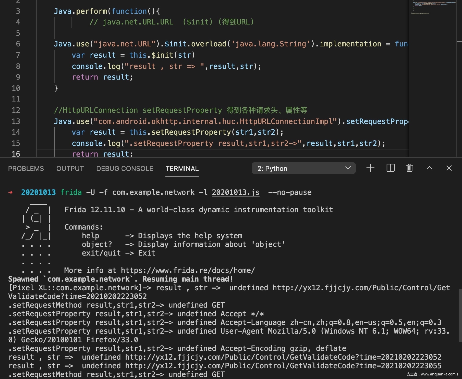Open the '2: Python' terminal selector dropdown
Viewport: 462px width, 379px height.
pyautogui.click(x=303, y=168)
